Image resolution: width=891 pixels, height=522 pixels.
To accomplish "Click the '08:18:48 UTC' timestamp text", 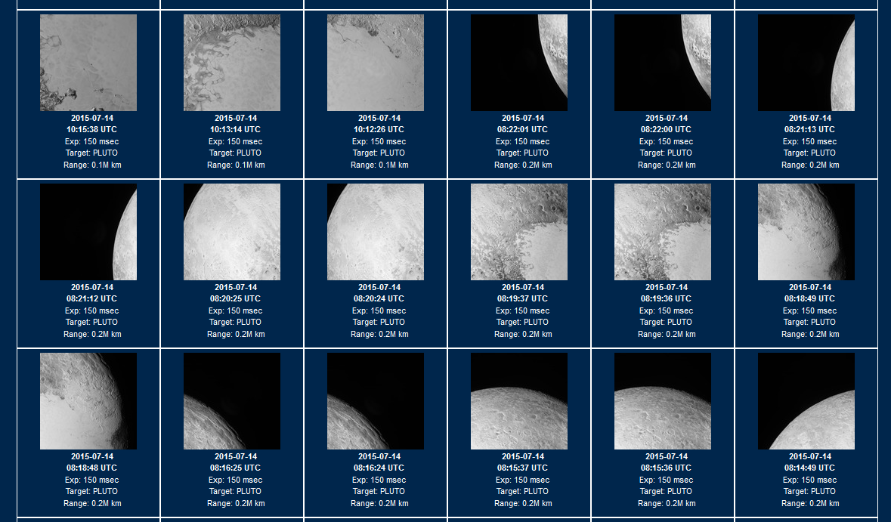I will tap(92, 468).
